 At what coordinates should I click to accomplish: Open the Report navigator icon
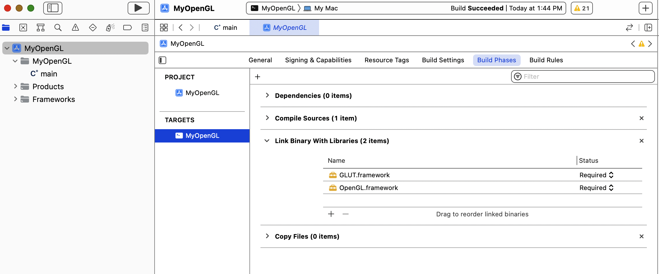pyautogui.click(x=145, y=28)
